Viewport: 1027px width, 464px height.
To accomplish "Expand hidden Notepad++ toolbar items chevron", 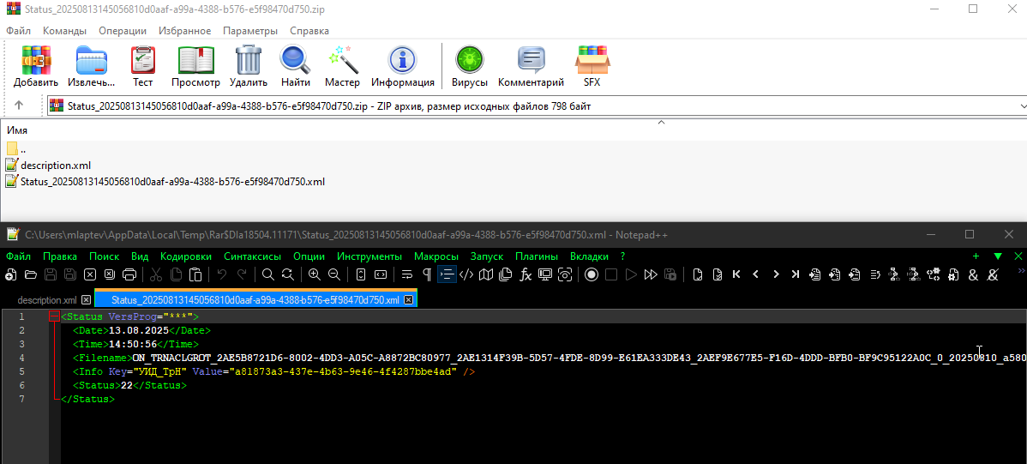I will tap(1021, 270).
